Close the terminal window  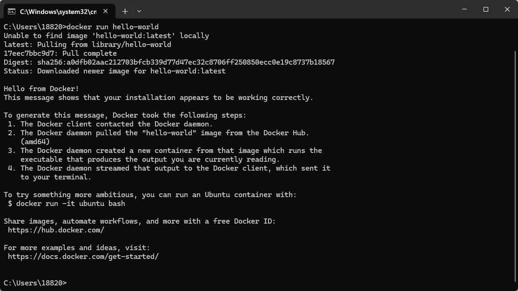(x=507, y=9)
